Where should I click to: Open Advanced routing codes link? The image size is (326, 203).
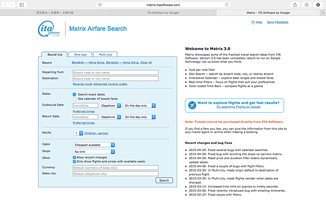point(110,84)
